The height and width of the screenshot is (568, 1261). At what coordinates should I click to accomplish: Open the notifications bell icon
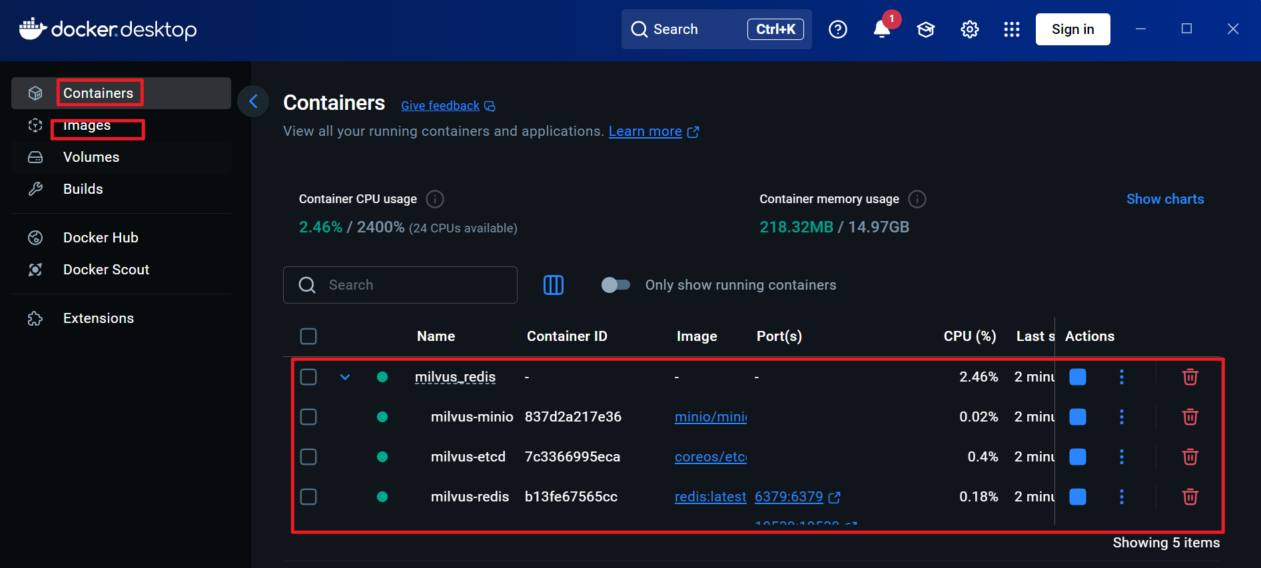[x=881, y=29]
